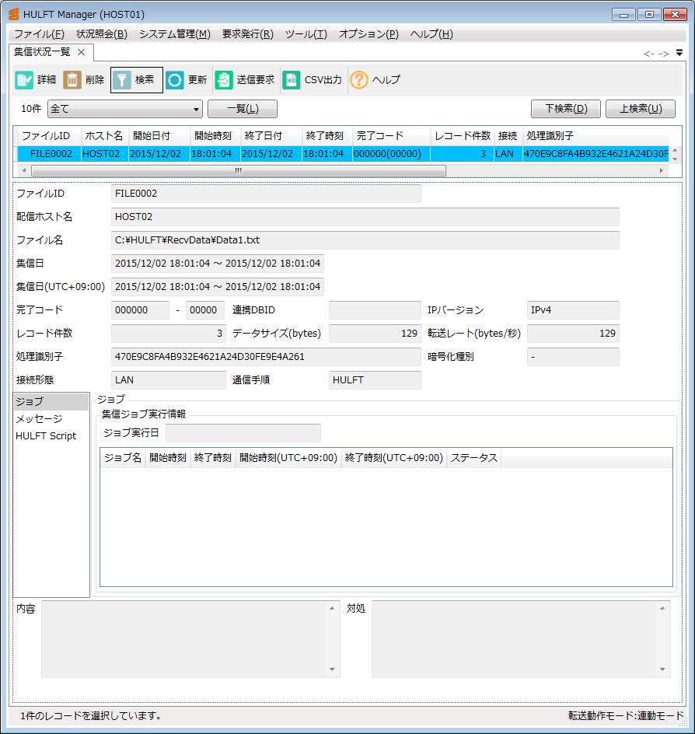
Task: Maximize the HULFT Manager window
Action: (x=649, y=15)
